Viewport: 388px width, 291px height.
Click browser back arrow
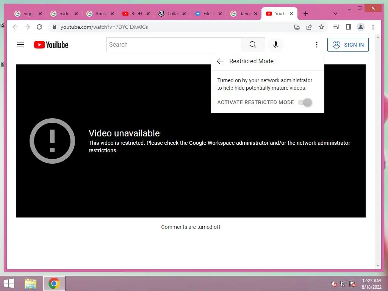[15, 27]
